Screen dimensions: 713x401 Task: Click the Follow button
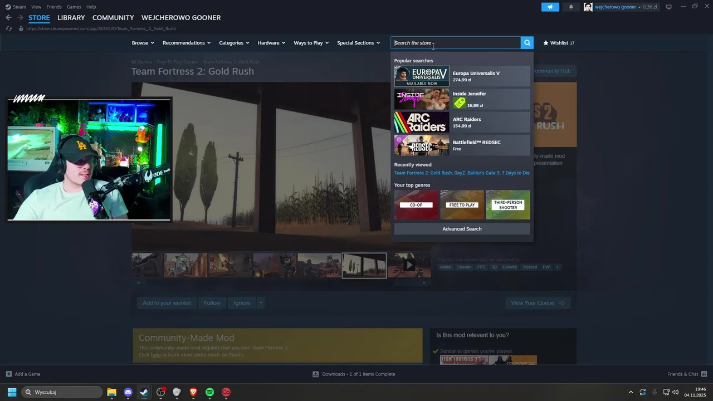[x=212, y=303]
